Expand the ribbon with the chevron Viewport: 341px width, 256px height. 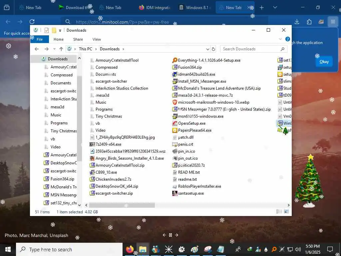pos(280,39)
